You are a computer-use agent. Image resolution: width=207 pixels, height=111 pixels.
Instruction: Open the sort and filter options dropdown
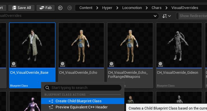[167, 16]
